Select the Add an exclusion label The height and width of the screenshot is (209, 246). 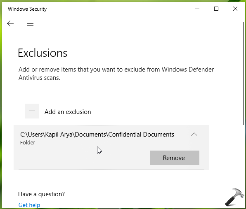point(68,111)
